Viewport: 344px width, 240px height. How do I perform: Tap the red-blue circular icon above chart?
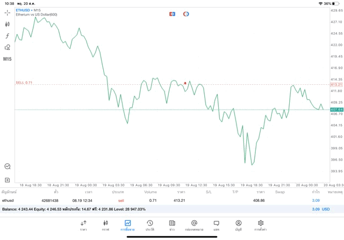click(x=186, y=14)
